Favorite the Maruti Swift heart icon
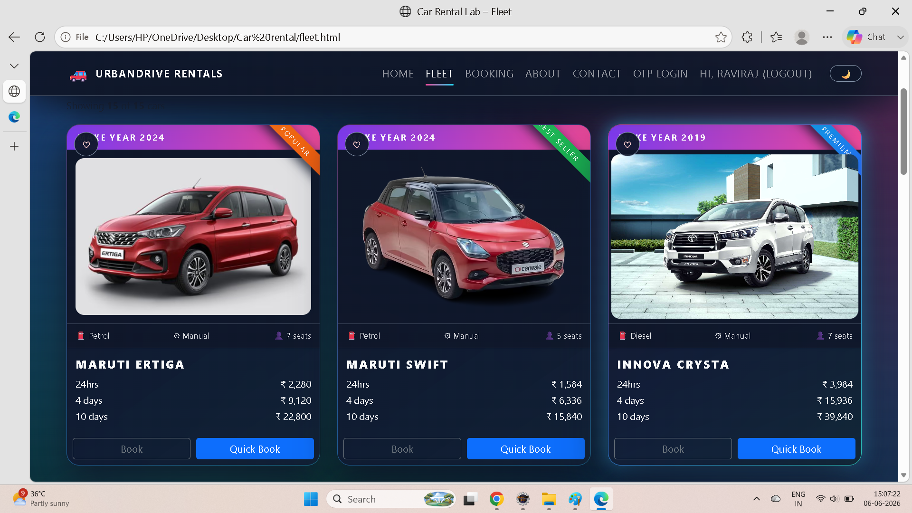 357,144
